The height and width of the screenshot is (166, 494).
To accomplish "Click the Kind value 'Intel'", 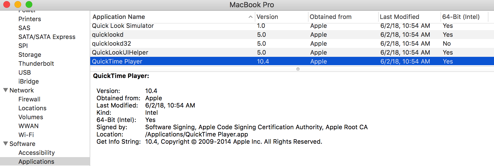I will pyautogui.click(x=151, y=113).
